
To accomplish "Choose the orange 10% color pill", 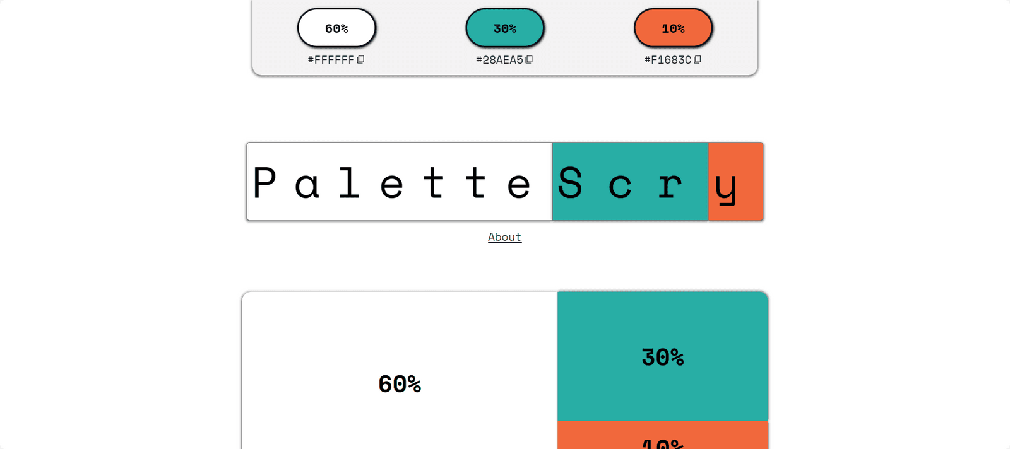I will click(x=673, y=28).
